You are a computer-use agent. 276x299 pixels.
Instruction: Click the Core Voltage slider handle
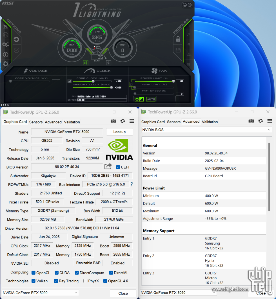coord(11,81)
